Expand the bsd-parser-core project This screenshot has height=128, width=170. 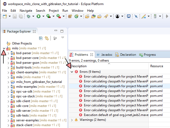coord(8,58)
